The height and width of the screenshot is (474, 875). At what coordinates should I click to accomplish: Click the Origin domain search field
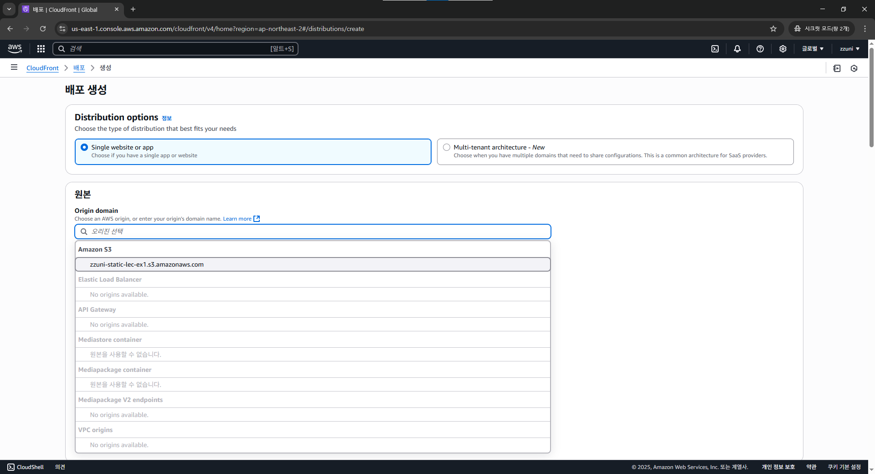click(x=313, y=232)
